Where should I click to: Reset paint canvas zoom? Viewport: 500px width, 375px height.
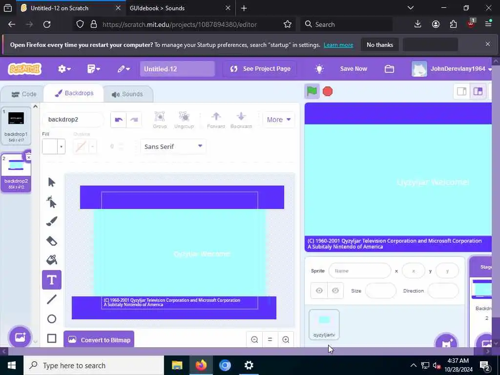[x=270, y=340]
